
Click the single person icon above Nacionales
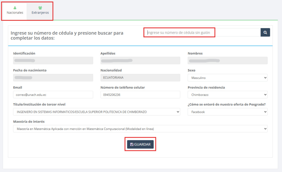coord(15,8)
